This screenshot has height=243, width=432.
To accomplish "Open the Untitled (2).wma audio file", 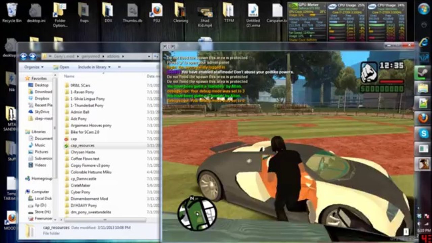I will pyautogui.click(x=253, y=15).
